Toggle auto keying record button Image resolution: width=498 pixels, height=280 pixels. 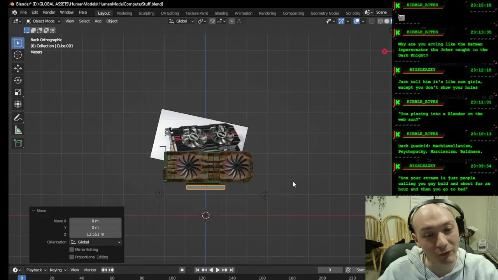[182, 270]
